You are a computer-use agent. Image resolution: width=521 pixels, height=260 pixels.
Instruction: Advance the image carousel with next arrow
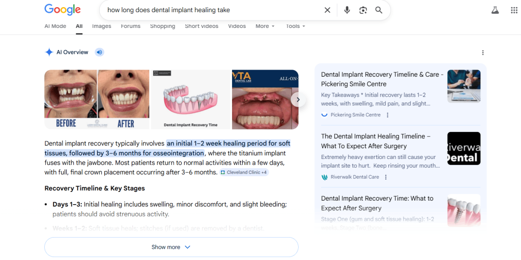[x=298, y=100]
